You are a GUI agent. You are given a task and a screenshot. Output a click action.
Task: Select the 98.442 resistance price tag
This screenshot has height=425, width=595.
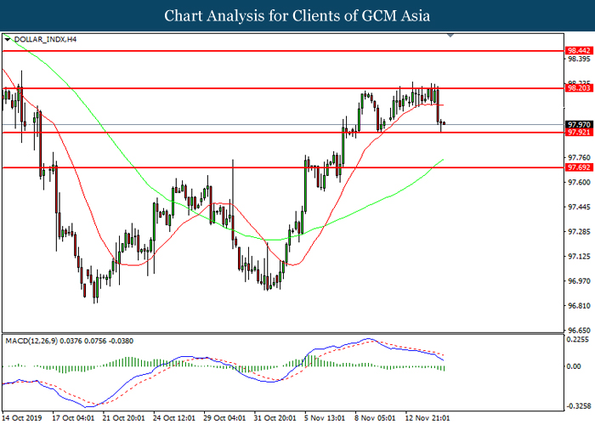pos(579,51)
